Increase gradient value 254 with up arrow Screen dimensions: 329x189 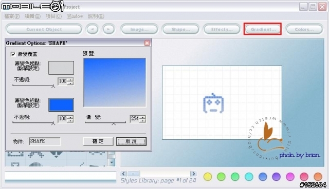(143, 117)
